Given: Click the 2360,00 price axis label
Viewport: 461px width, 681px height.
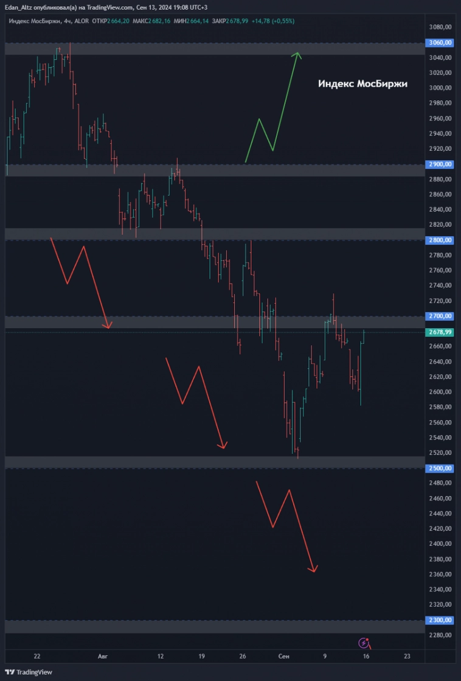Looking at the screenshot, I should coord(441,574).
